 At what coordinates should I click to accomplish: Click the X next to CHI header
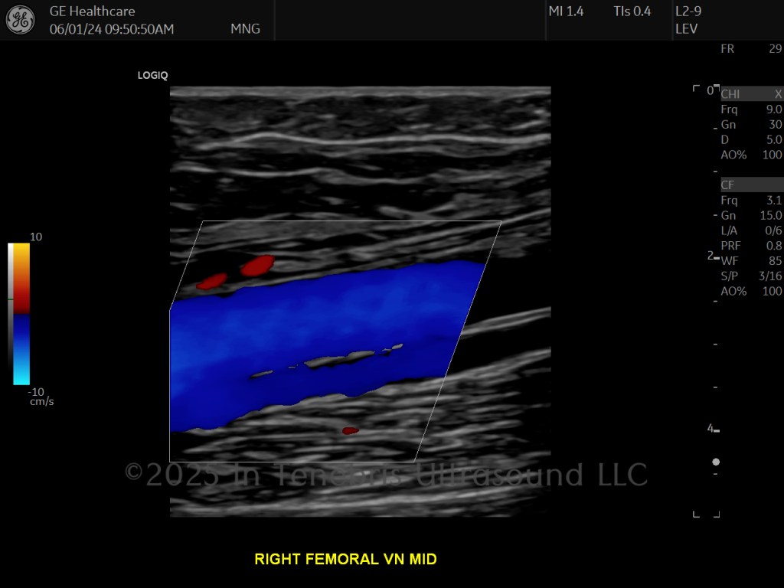pos(778,94)
